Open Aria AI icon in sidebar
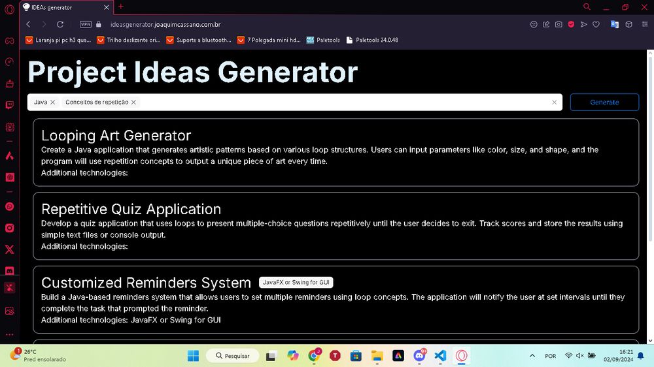Image resolution: width=654 pixels, height=367 pixels. pos(9,156)
